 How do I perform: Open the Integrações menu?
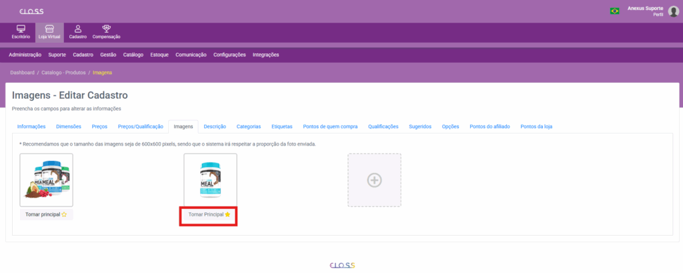(x=265, y=55)
